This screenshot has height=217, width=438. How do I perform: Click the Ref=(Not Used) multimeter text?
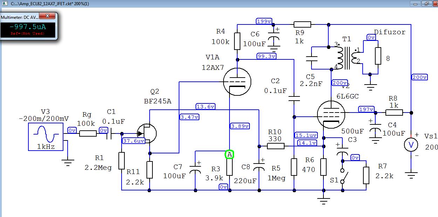tap(28, 34)
